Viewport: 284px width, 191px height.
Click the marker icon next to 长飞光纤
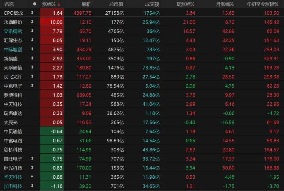pyautogui.click(x=33, y=77)
